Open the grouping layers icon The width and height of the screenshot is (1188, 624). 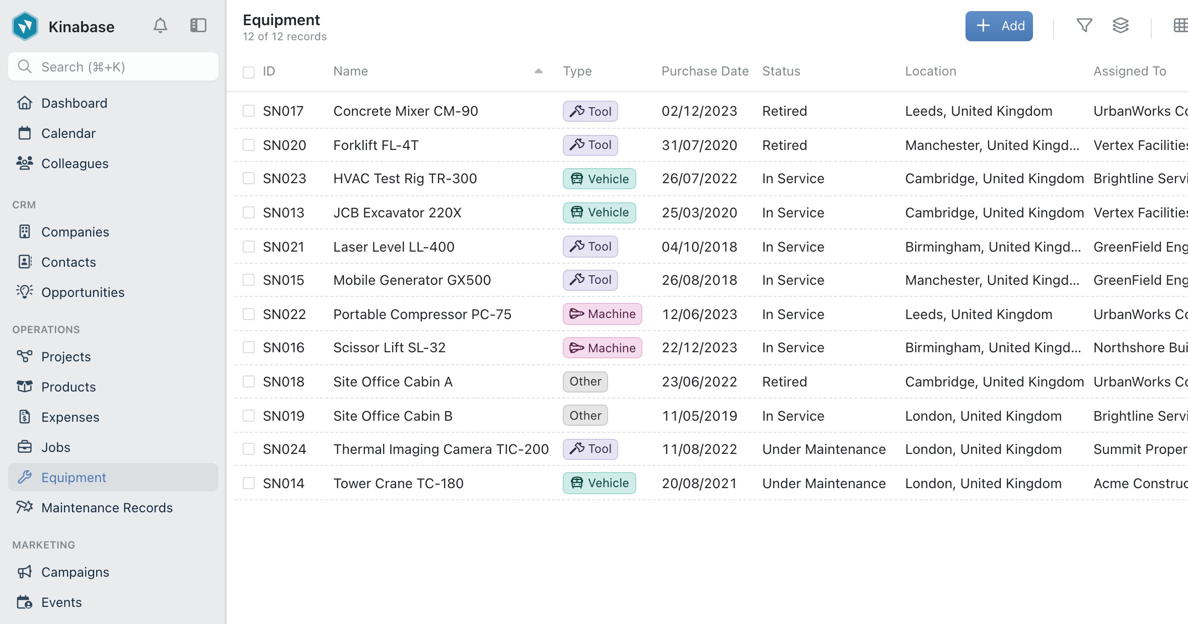1121,25
